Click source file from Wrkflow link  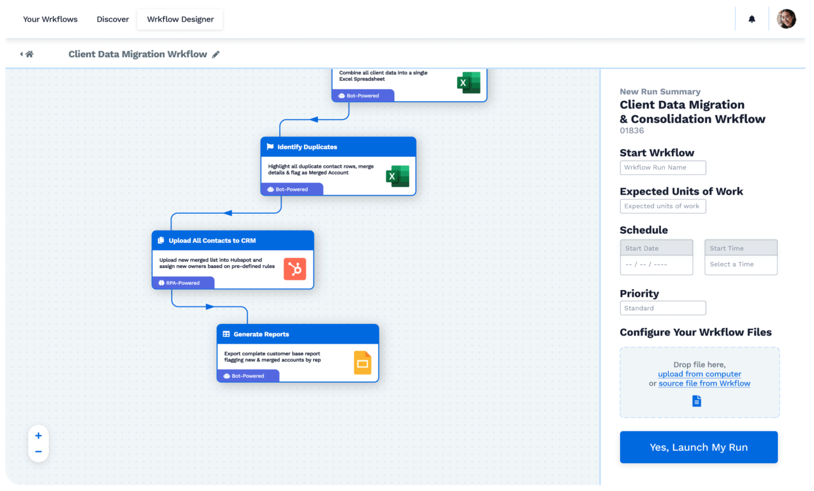click(705, 384)
